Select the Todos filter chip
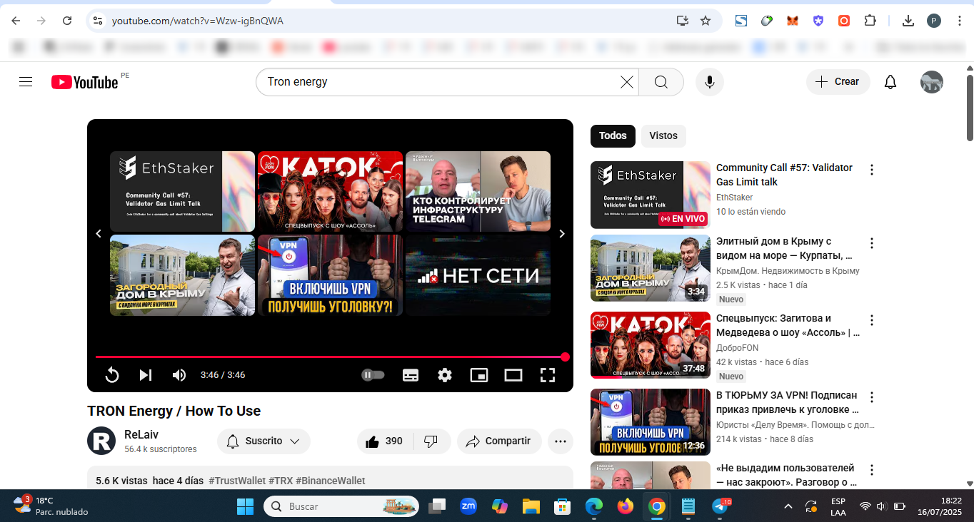 pos(613,135)
